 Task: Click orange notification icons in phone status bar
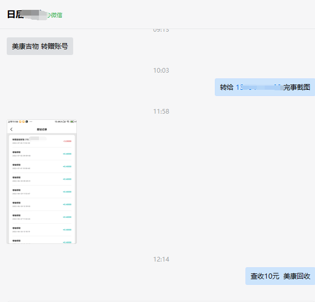(22, 122)
